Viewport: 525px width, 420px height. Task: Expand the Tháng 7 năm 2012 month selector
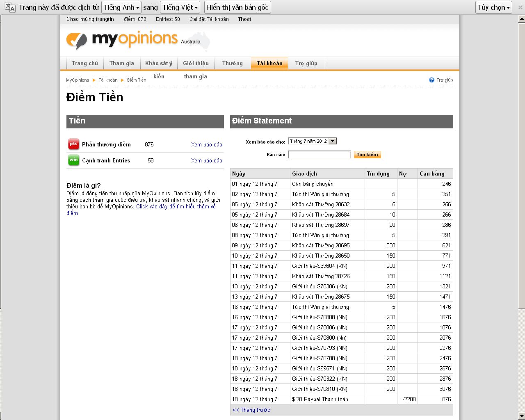click(313, 141)
